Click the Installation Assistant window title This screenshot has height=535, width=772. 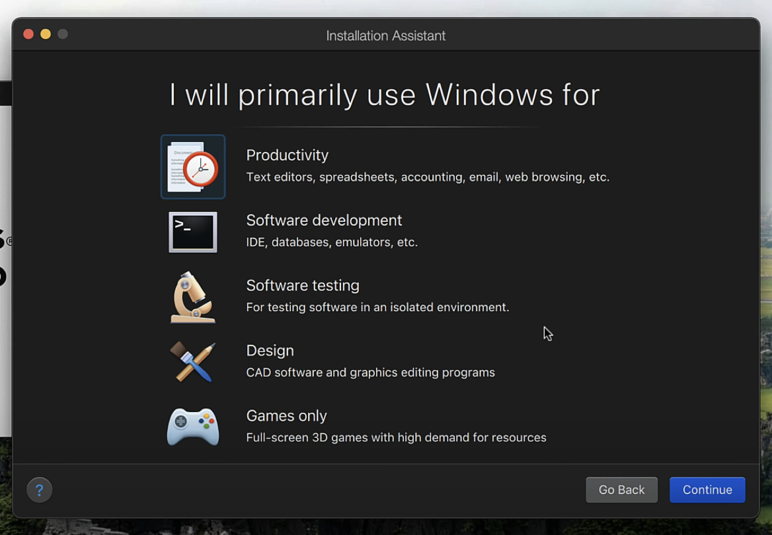pos(386,36)
